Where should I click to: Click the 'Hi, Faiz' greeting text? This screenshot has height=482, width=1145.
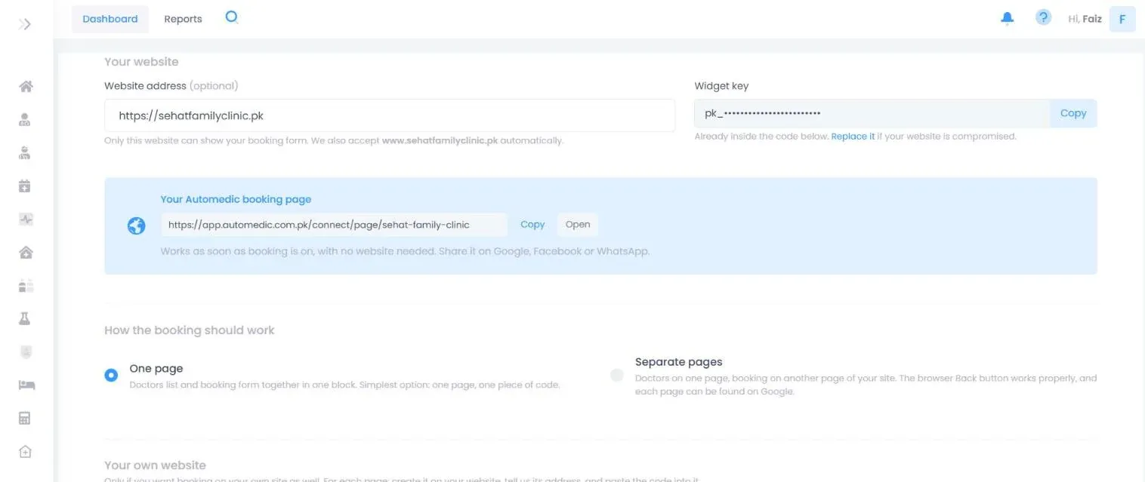pyautogui.click(x=1085, y=19)
